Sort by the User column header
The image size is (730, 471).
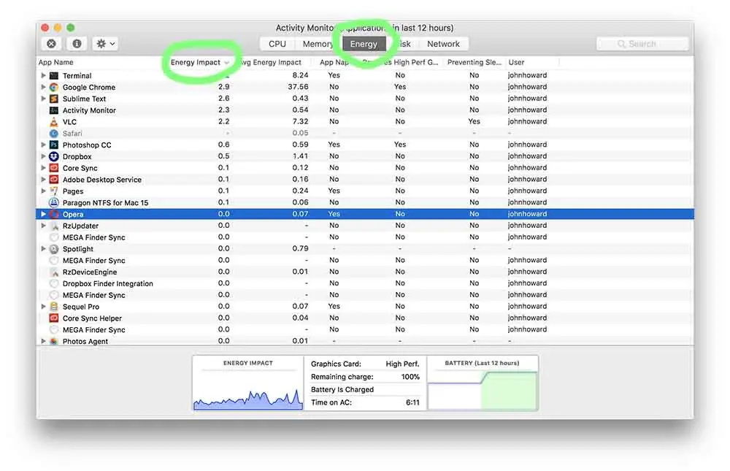pyautogui.click(x=516, y=62)
